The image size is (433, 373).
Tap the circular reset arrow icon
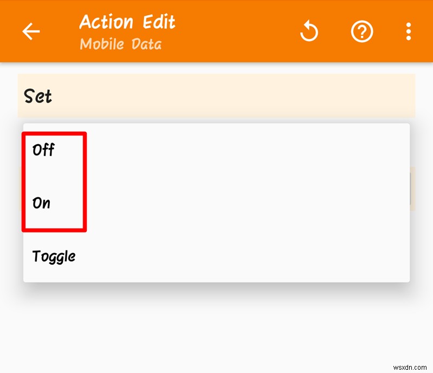pos(309,32)
